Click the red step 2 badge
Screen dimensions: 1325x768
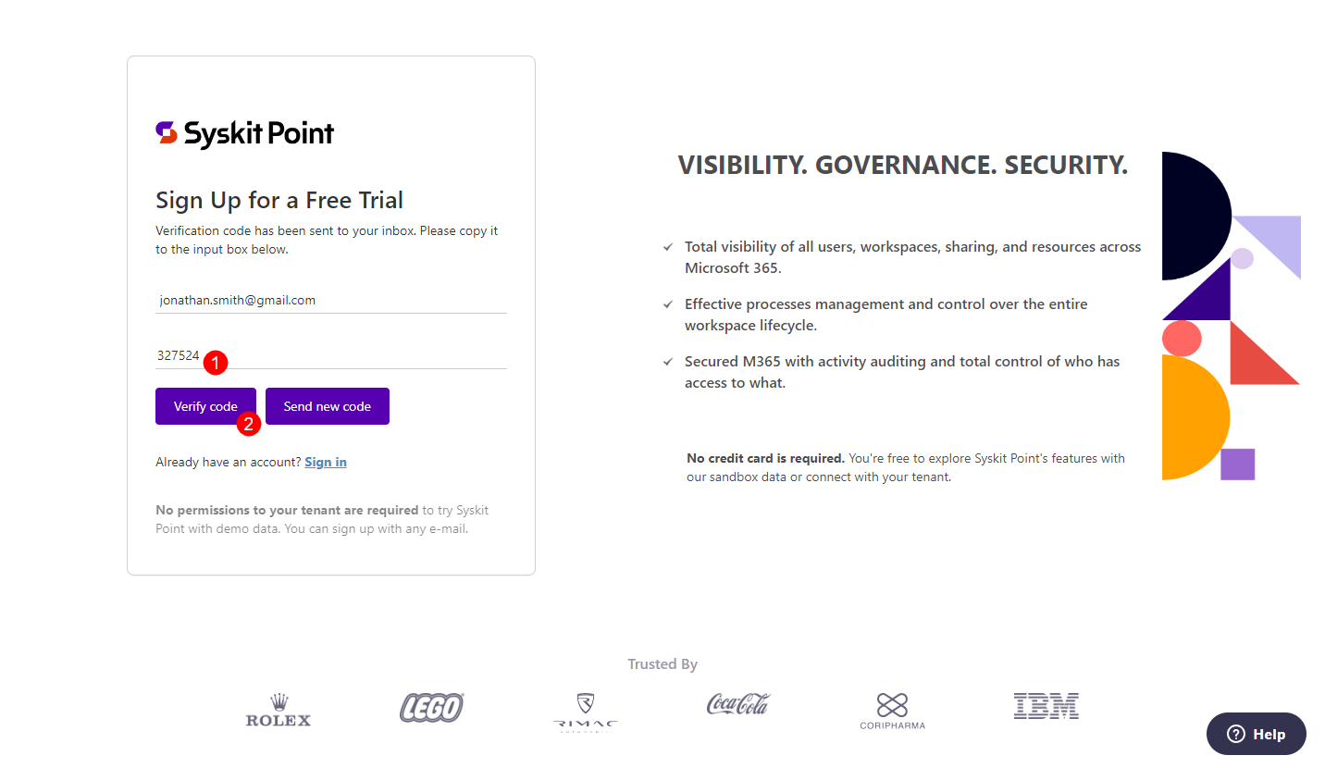[x=248, y=425]
